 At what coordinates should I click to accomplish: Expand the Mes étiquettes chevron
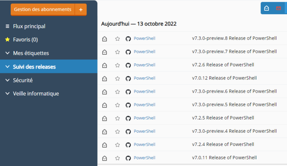pos(7,53)
